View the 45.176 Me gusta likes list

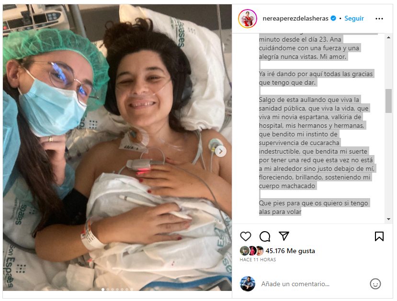point(290,251)
